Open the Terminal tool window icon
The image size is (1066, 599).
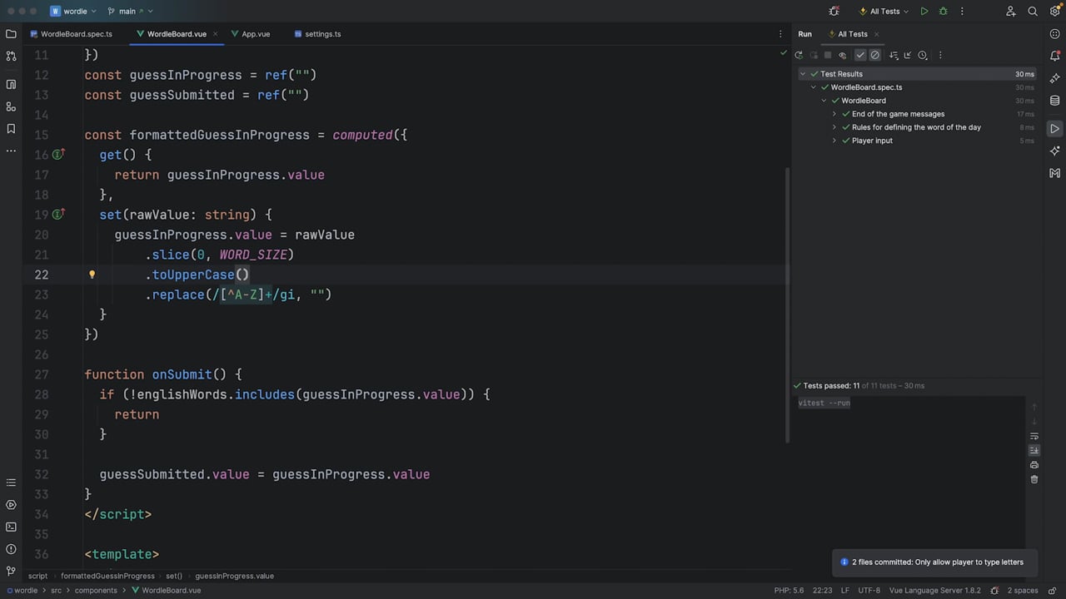(11, 527)
